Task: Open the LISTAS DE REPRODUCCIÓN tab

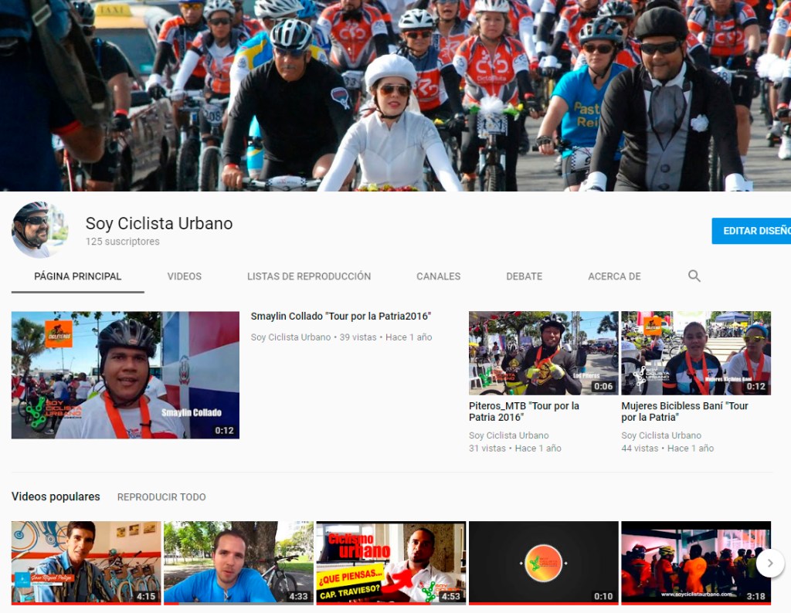Action: point(309,276)
